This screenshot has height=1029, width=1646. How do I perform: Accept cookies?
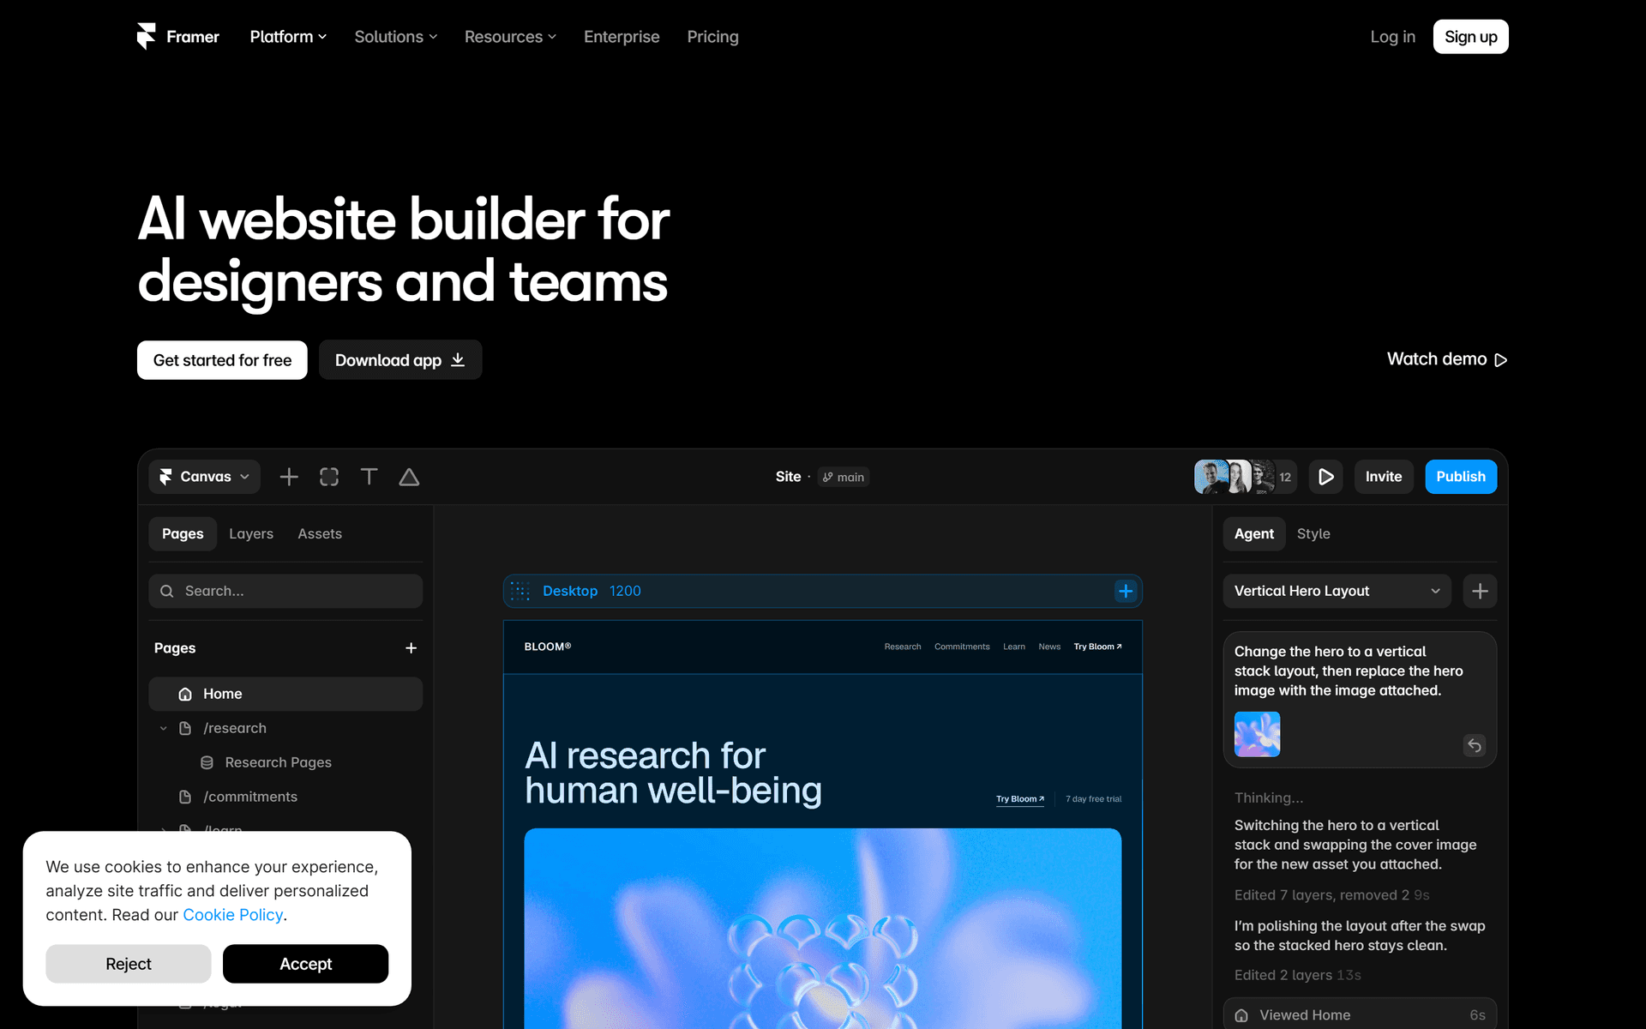[x=305, y=964]
